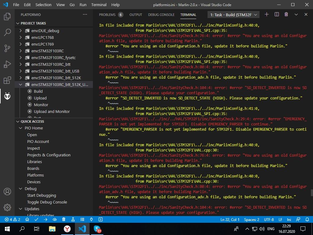Viewport: 313px width, 235px height.
Task: Click Toggle Debug Console
Action: pos(47,202)
